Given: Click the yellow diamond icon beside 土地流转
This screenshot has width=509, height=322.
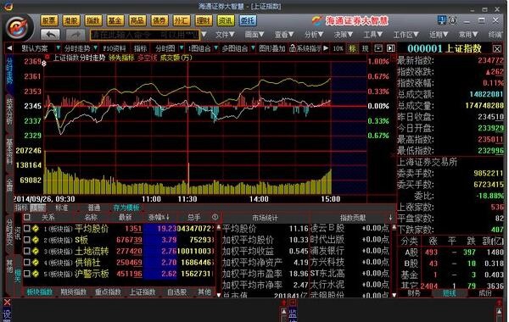Looking at the screenshot, I should pos(36,252).
